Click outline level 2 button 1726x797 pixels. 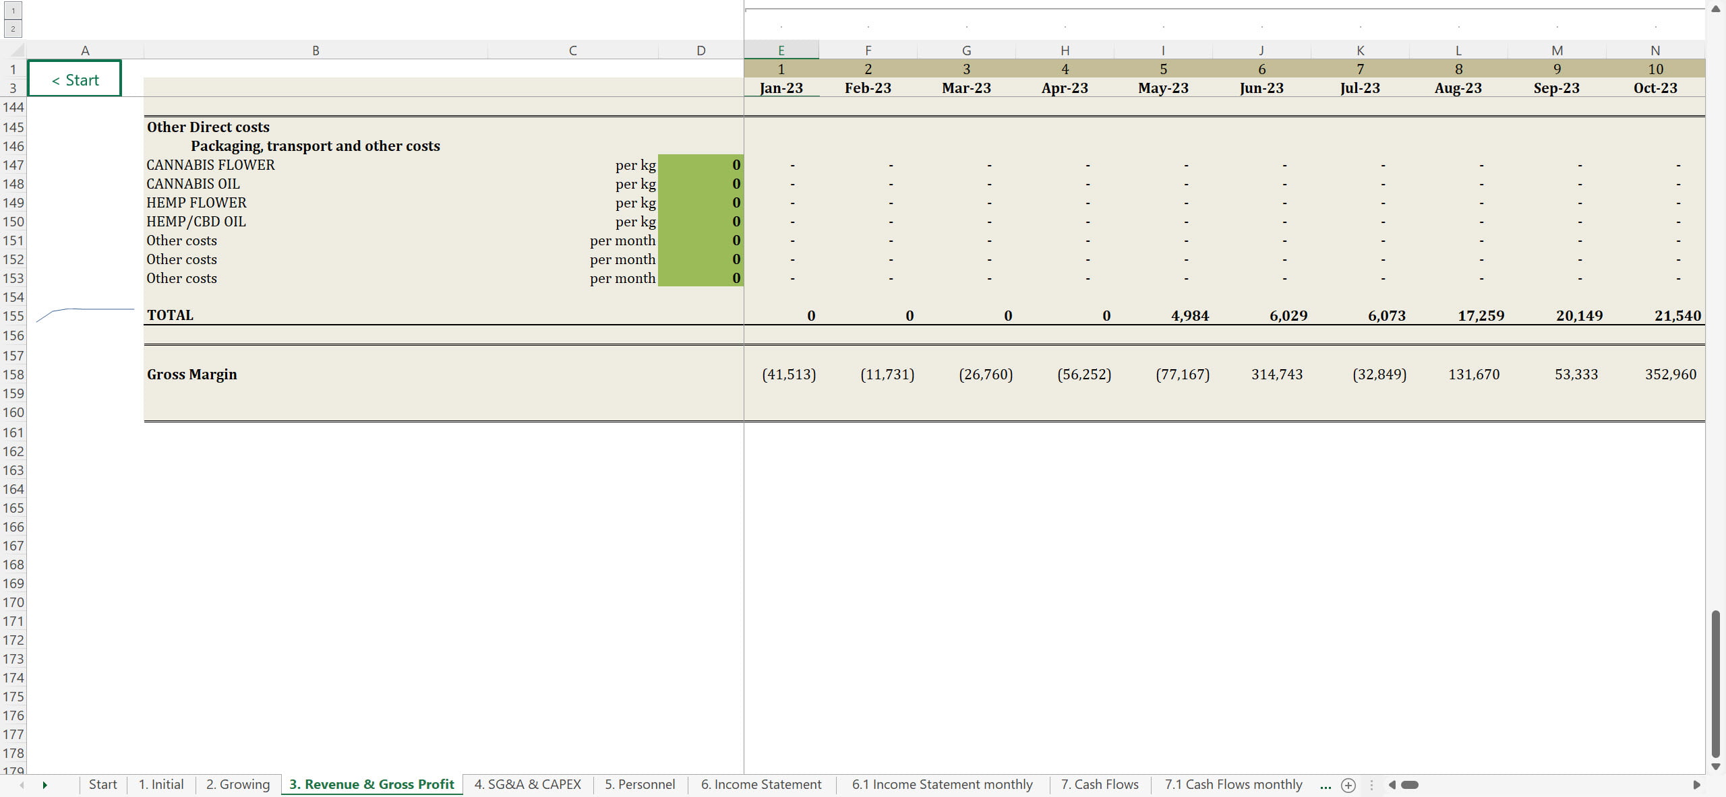13,28
